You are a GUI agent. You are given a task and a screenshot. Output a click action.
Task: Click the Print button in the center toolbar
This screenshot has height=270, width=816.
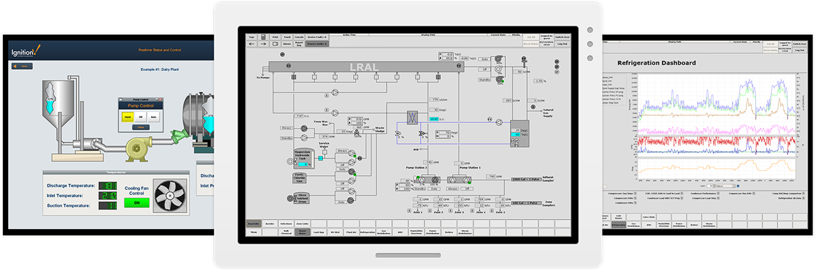(275, 37)
